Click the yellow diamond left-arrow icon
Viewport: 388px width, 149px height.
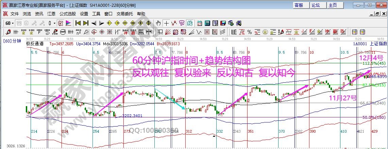pos(109,23)
